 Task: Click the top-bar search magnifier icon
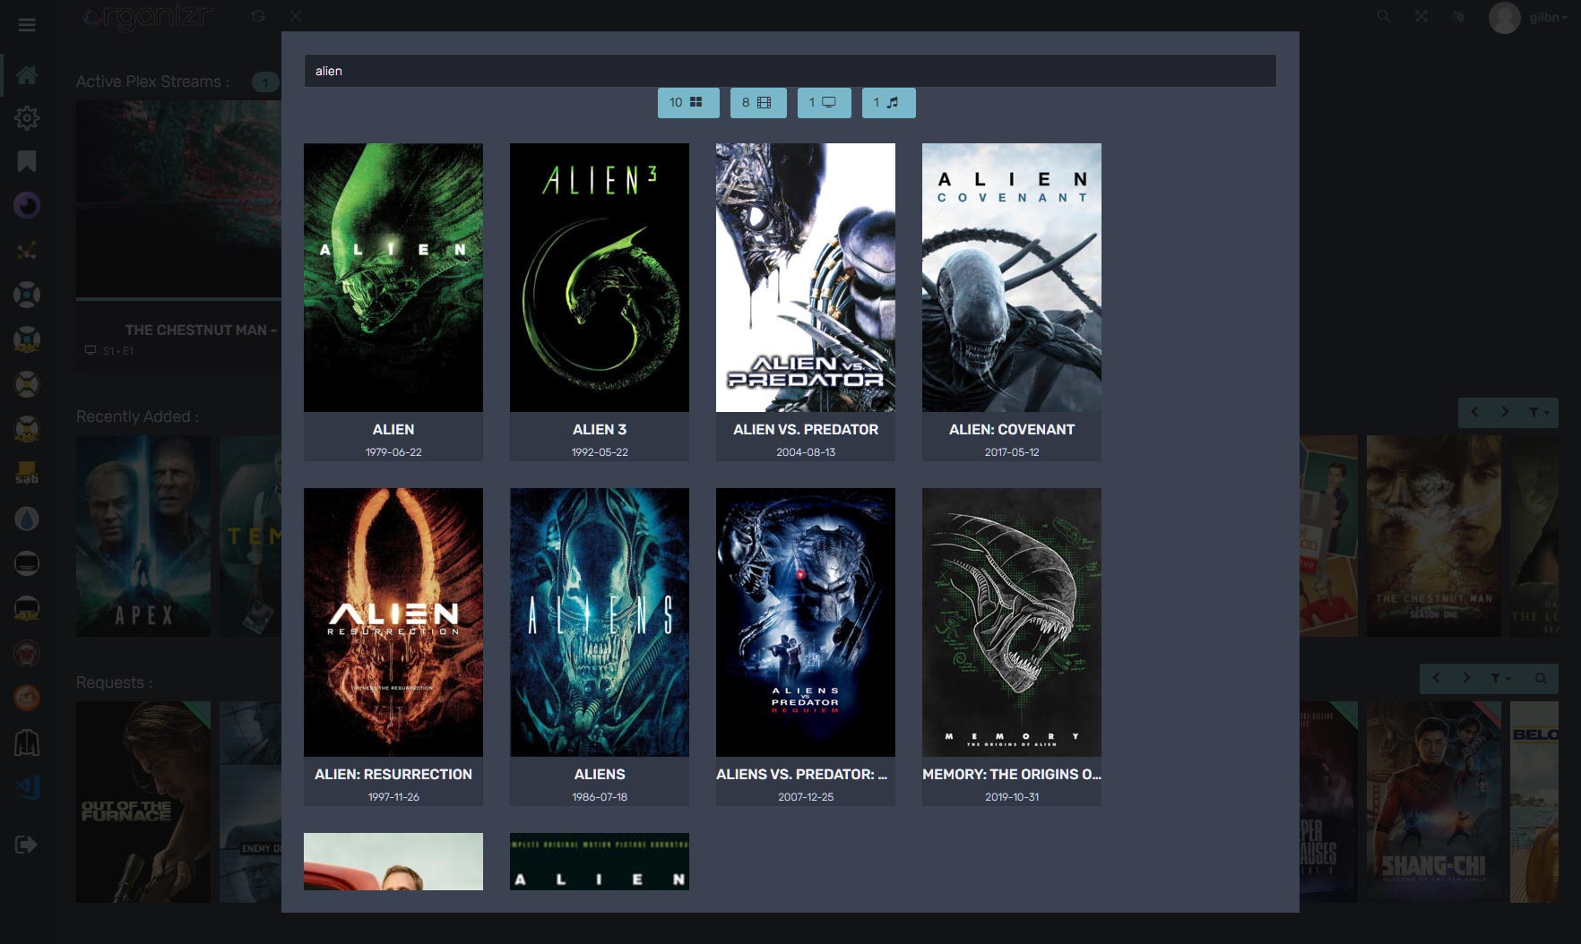tap(1384, 16)
